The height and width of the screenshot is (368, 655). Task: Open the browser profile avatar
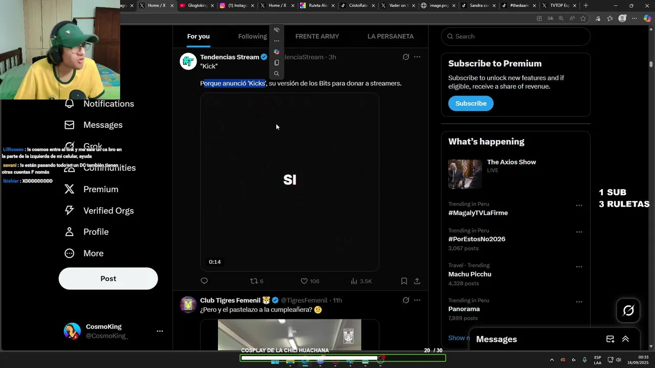(x=622, y=18)
